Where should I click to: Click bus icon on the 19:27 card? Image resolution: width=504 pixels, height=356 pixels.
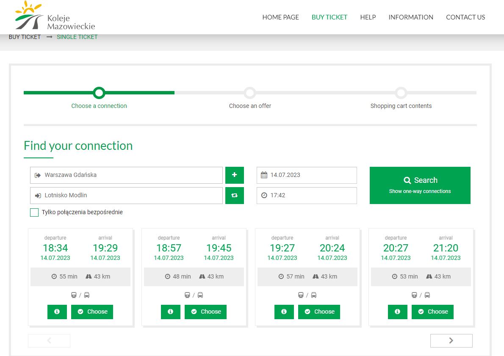tap(314, 295)
